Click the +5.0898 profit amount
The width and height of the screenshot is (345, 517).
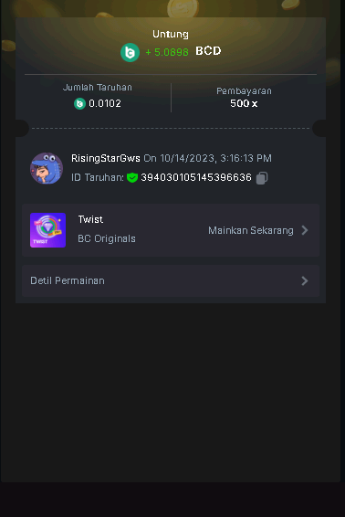[x=167, y=52]
